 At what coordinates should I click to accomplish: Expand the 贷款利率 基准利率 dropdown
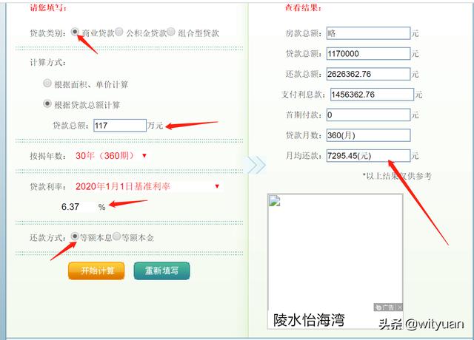click(147, 187)
